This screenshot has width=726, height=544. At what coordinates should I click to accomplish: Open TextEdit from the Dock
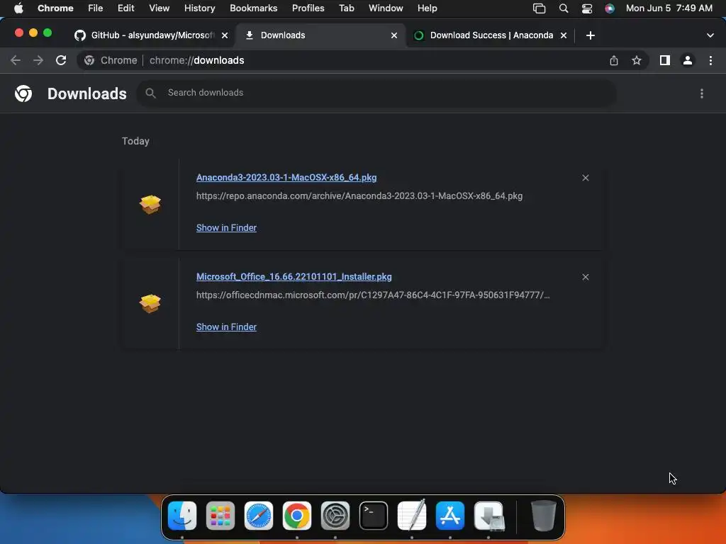point(412,516)
